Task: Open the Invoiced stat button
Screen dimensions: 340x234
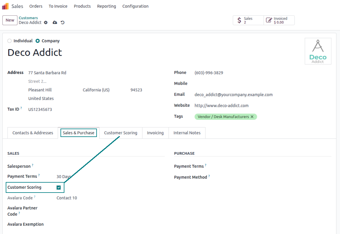Action: click(x=279, y=20)
